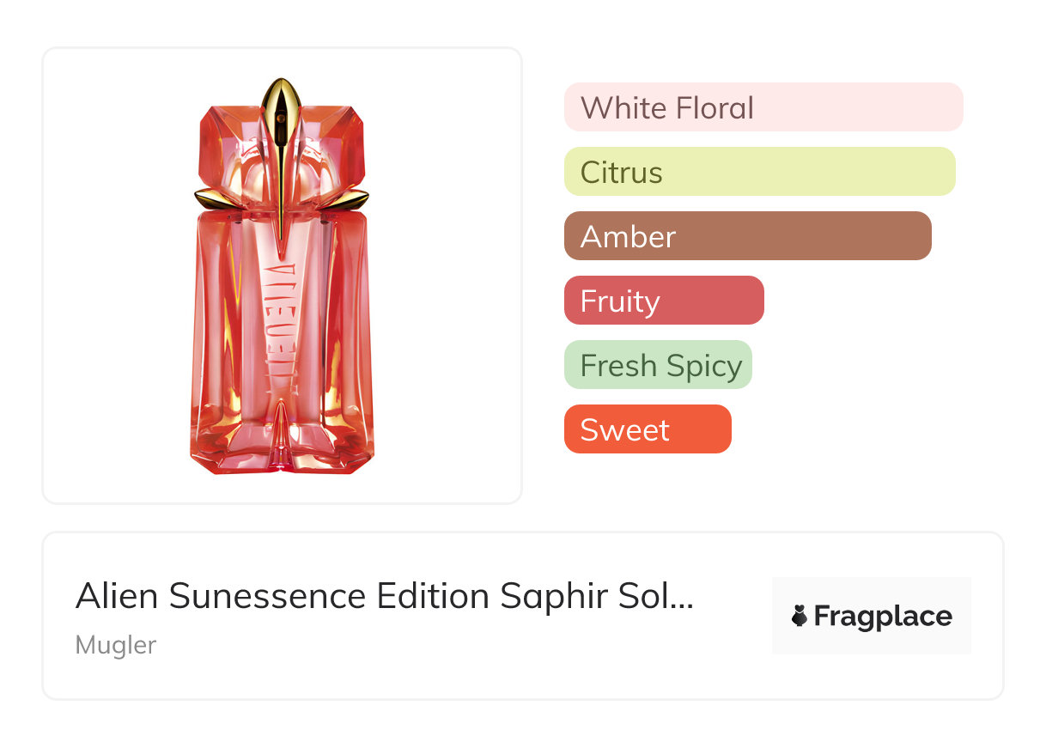1046x742 pixels.
Task: Click the brown Amber accord bar
Action: tap(747, 236)
